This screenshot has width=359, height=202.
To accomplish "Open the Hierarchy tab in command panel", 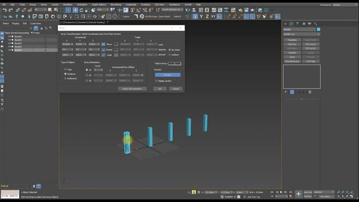I will (298, 24).
